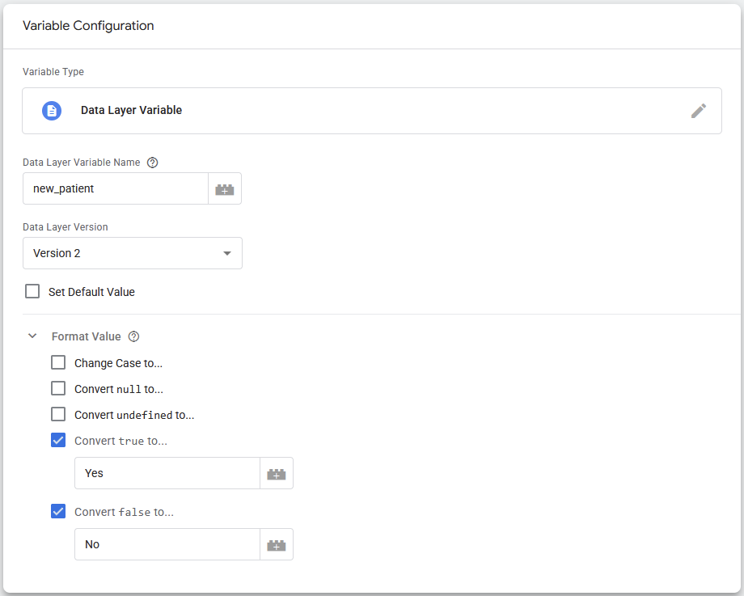Click the Data Layer Variable Name input
Screen dimensions: 744x596
click(x=116, y=189)
